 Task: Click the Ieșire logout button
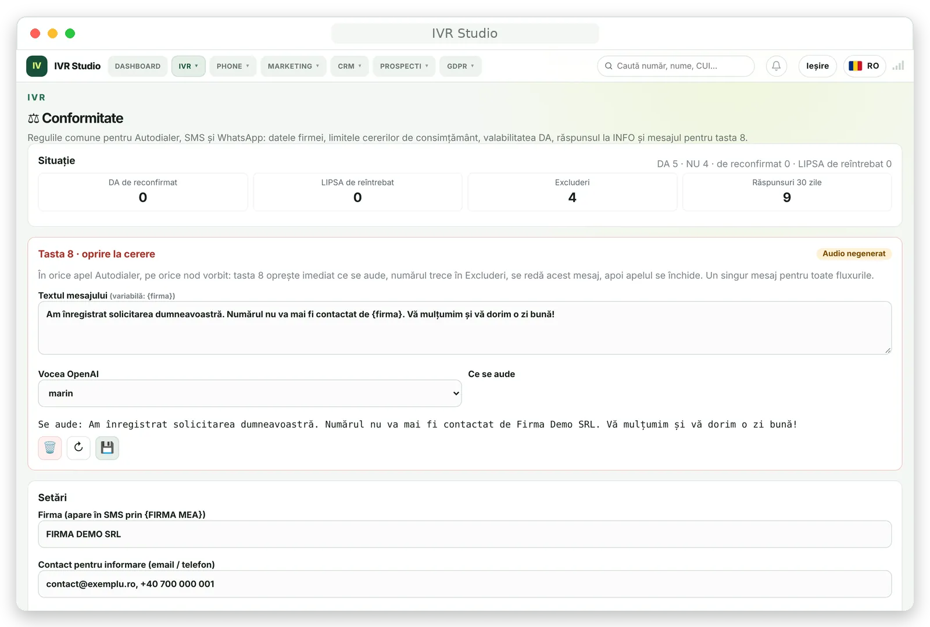[817, 66]
